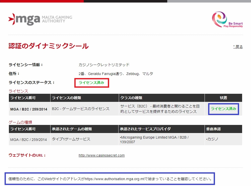Click the ライセンスの種類 column header

85,98
